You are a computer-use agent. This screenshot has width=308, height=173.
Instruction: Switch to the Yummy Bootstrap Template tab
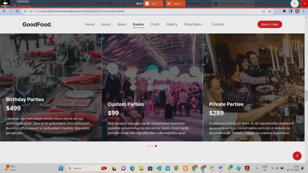point(232,3)
